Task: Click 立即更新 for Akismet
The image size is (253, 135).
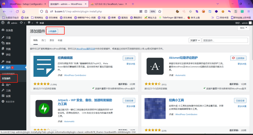Action: pos(238,58)
